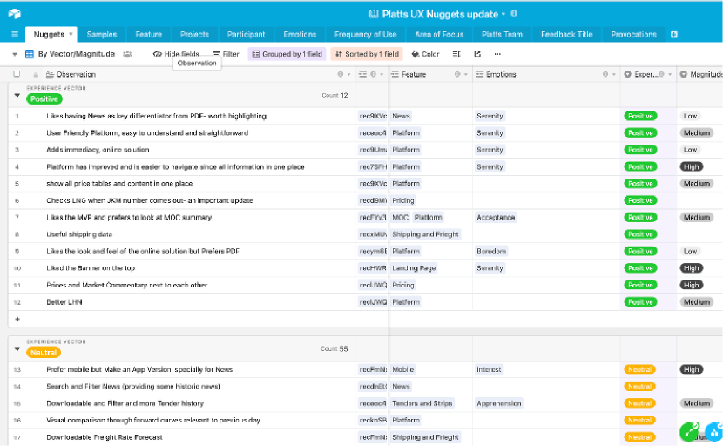Open Observation column dropdown menu

coord(348,74)
